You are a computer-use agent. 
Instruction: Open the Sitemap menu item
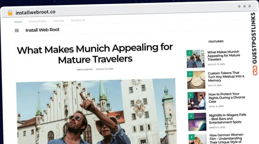(x=58, y=21)
